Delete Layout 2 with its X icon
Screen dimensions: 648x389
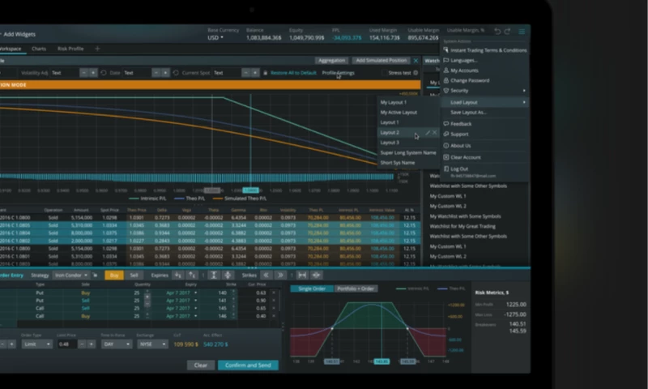click(435, 132)
